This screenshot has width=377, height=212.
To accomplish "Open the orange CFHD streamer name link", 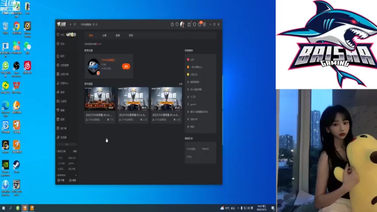I will click(x=108, y=60).
